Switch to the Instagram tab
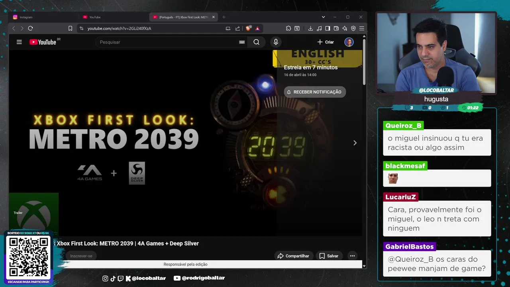The image size is (510, 287). [43, 17]
